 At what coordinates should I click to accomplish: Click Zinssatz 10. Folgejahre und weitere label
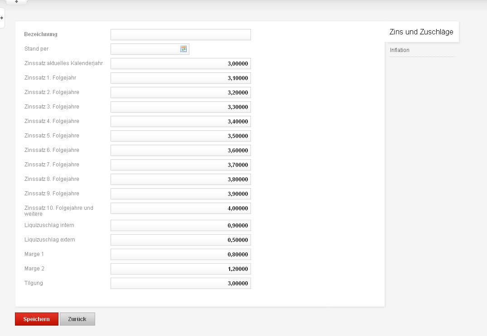pyautogui.click(x=59, y=211)
